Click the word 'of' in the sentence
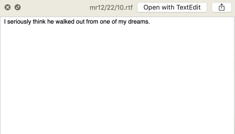 (x=114, y=22)
